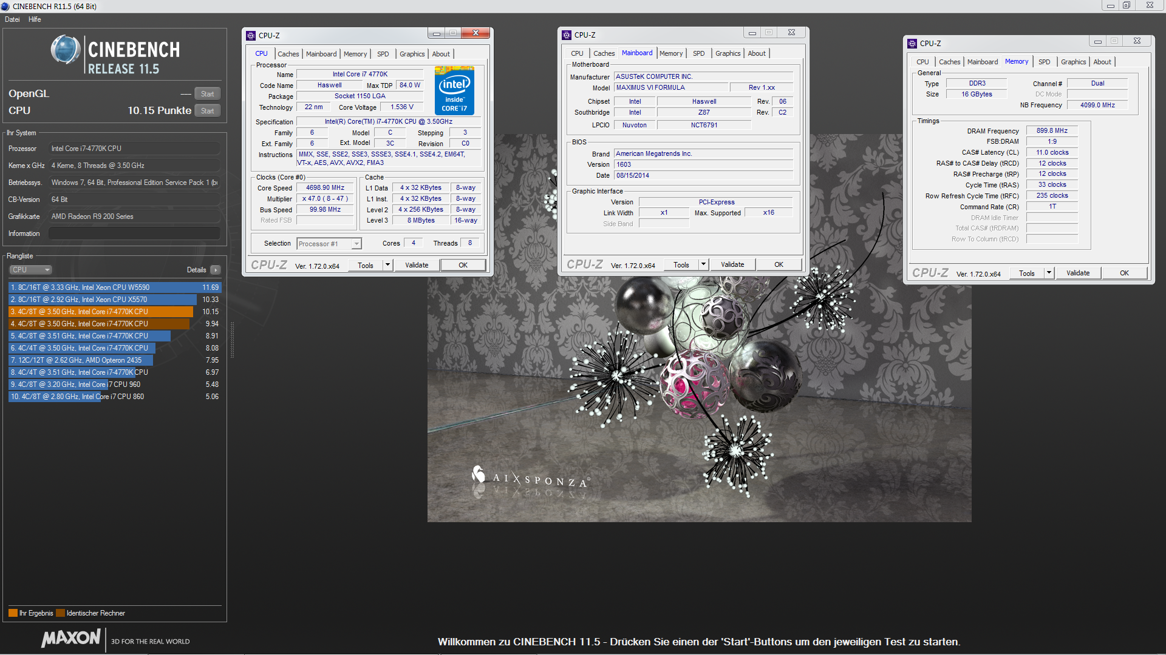Select ranking row 'AMD Opteron 2435'
The height and width of the screenshot is (655, 1166).
pyautogui.click(x=115, y=360)
